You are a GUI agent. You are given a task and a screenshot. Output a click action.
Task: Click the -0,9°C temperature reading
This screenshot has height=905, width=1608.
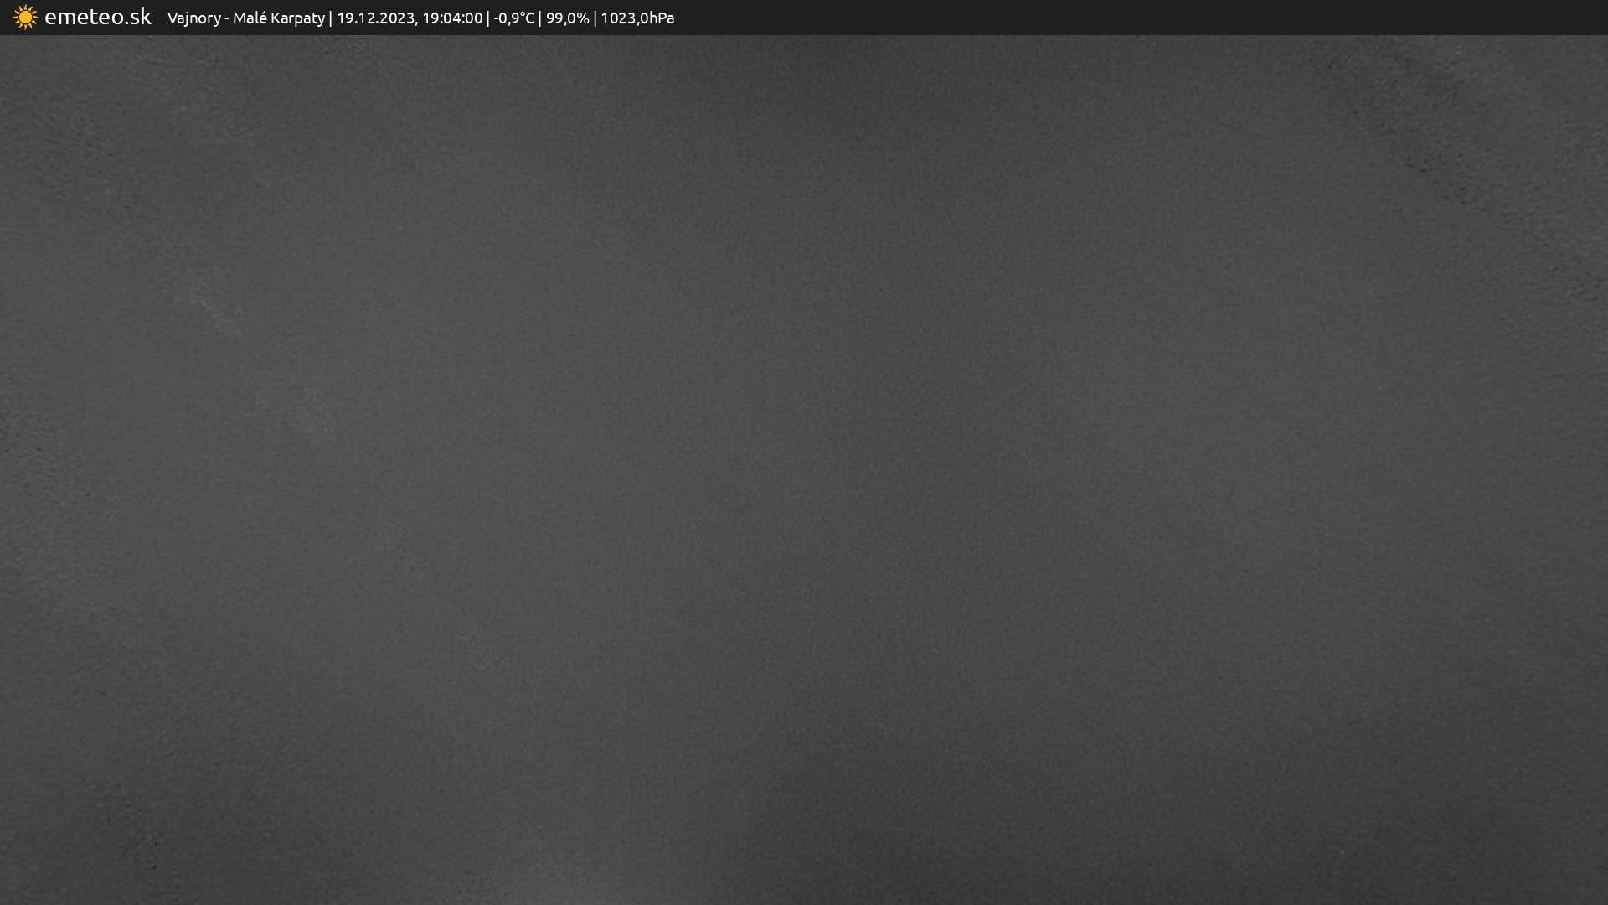coord(513,18)
